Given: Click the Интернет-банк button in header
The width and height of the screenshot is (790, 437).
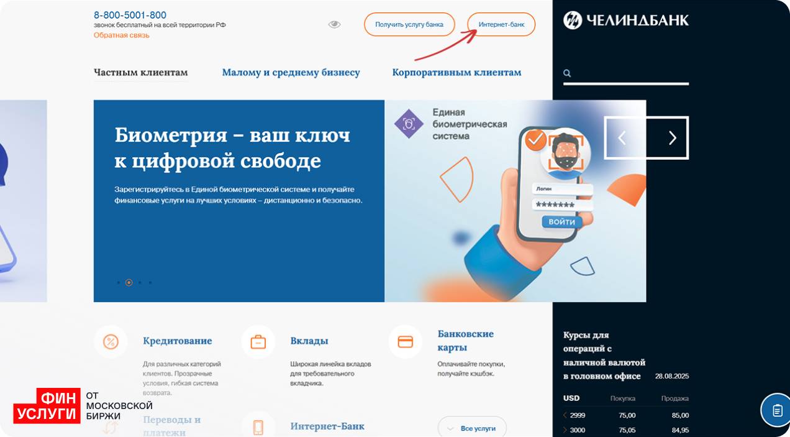Looking at the screenshot, I should [x=501, y=24].
